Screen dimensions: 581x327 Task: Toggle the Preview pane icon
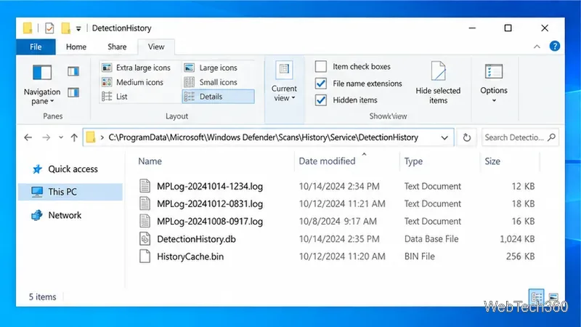click(x=73, y=71)
